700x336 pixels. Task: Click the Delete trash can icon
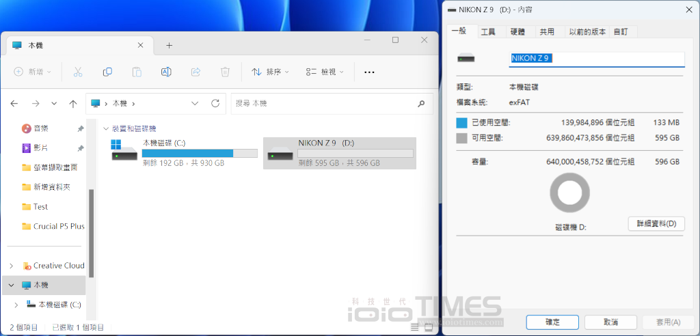coord(225,72)
